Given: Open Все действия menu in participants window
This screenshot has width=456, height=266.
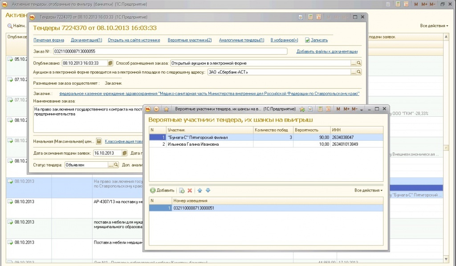Looking at the screenshot, I should point(368,190).
